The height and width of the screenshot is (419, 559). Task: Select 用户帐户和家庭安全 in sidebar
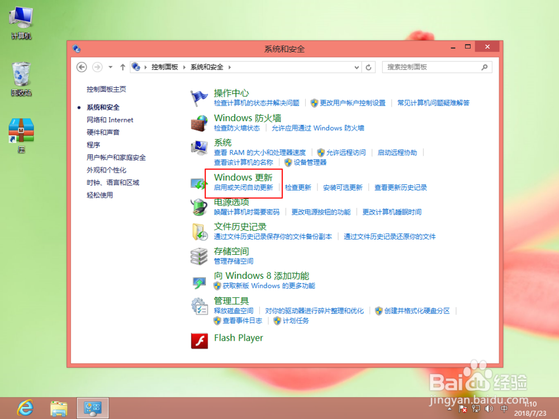(x=116, y=157)
